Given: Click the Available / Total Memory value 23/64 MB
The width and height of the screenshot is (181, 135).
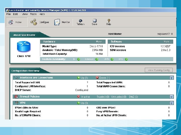Looking at the screenshot, I should click(x=97, y=50).
